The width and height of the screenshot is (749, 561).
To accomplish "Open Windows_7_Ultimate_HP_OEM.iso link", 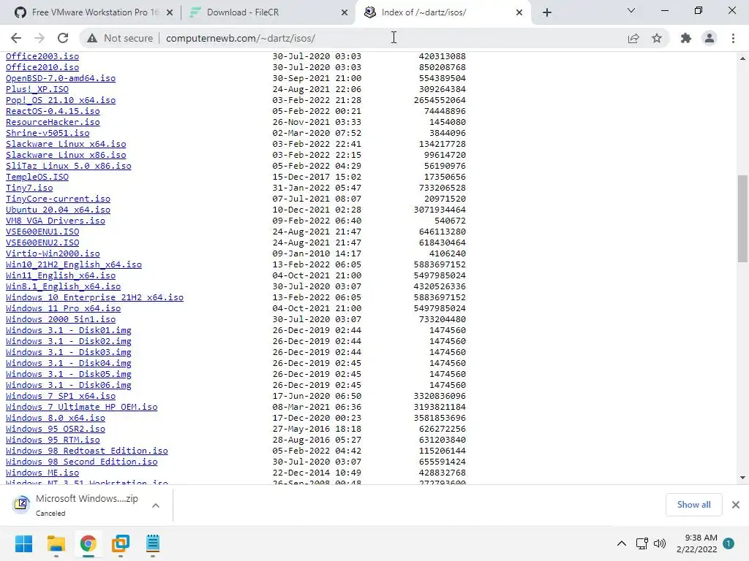I will click(x=82, y=408).
